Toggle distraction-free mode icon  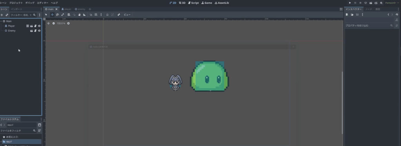click(x=341, y=9)
